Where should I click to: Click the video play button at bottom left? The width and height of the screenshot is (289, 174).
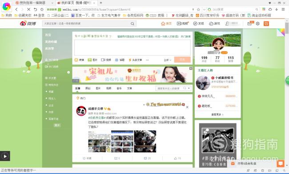(x=5, y=156)
